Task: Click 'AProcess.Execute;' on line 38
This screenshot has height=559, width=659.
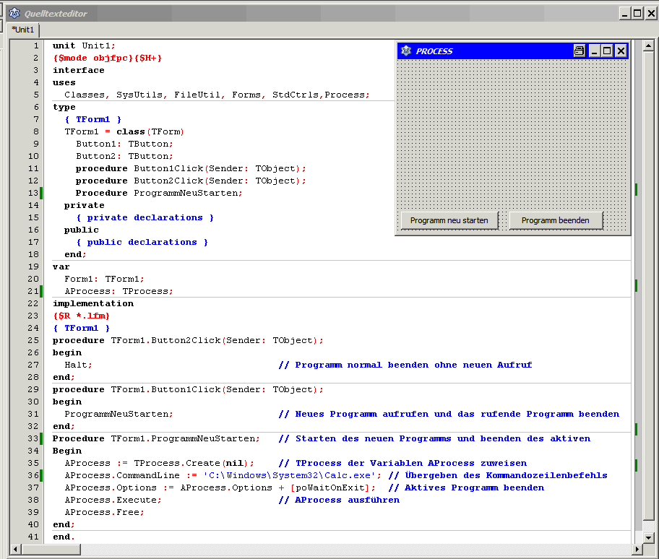Action: (x=113, y=500)
